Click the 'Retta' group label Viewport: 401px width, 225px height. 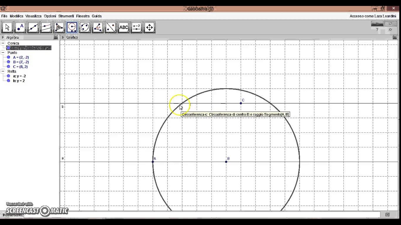tap(12, 71)
